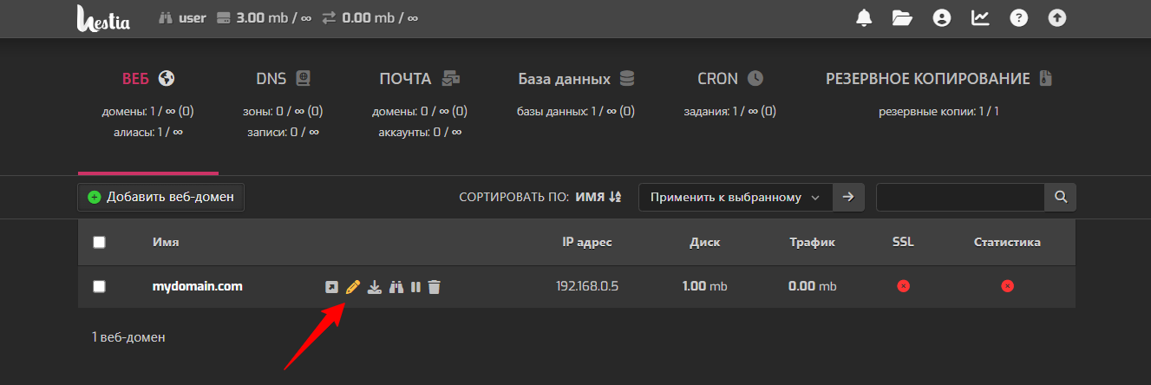
Task: Click the SSL column header
Action: coord(903,243)
